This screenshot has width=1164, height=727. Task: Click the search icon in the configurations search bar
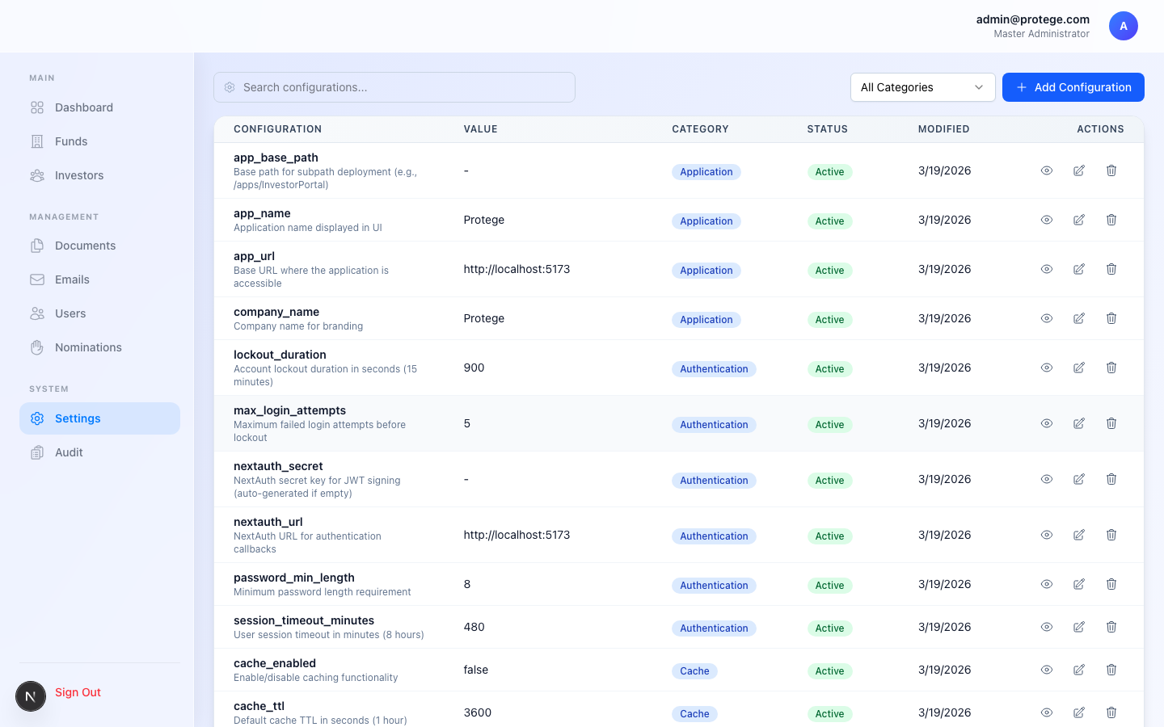tap(230, 86)
